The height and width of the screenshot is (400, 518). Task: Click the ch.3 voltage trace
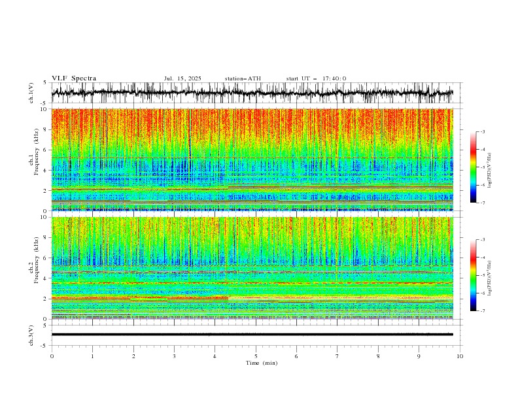pos(252,335)
